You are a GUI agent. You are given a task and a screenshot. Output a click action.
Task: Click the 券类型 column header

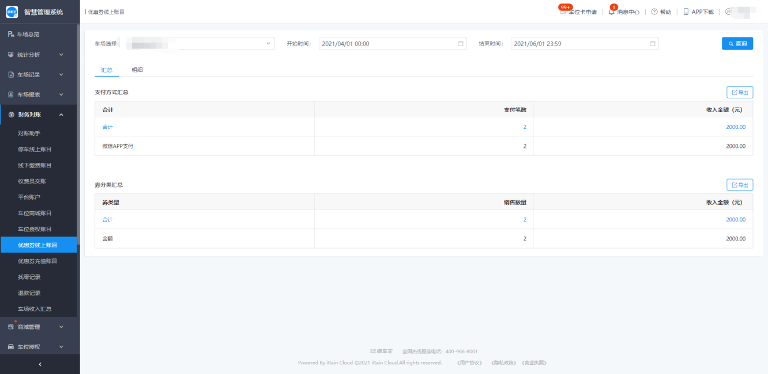[x=111, y=202]
